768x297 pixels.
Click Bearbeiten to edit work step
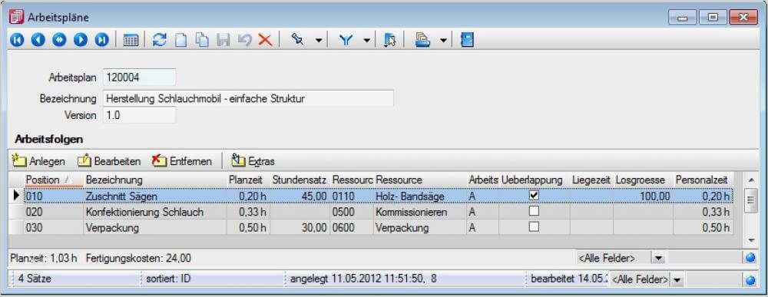pyautogui.click(x=110, y=161)
